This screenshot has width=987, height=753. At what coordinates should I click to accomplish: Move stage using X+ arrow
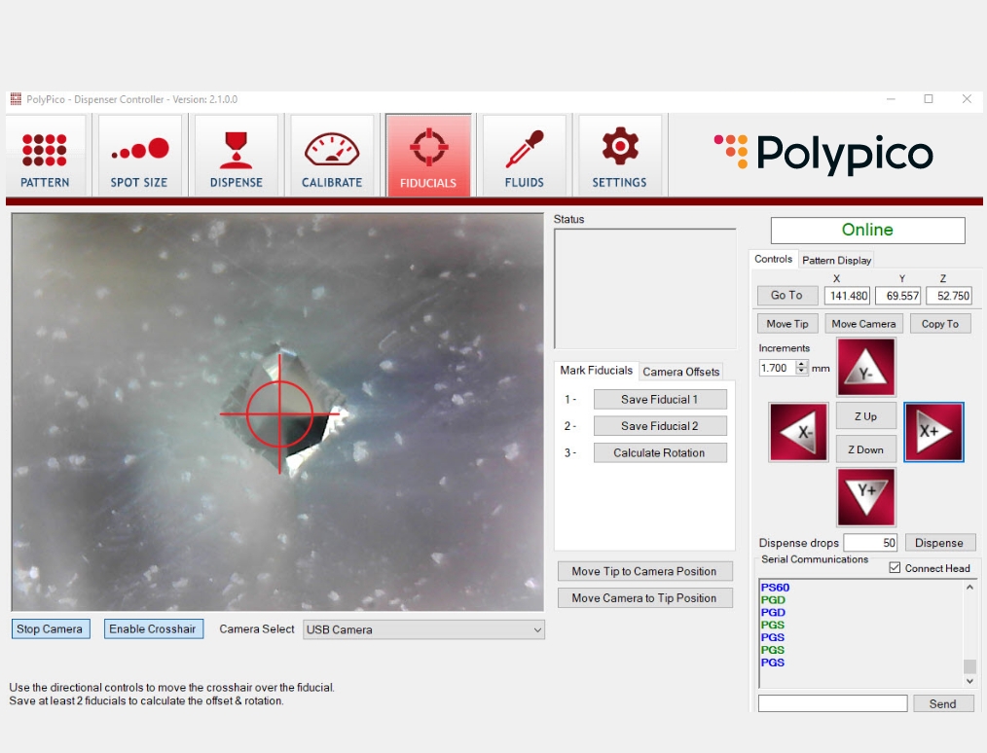(x=933, y=432)
